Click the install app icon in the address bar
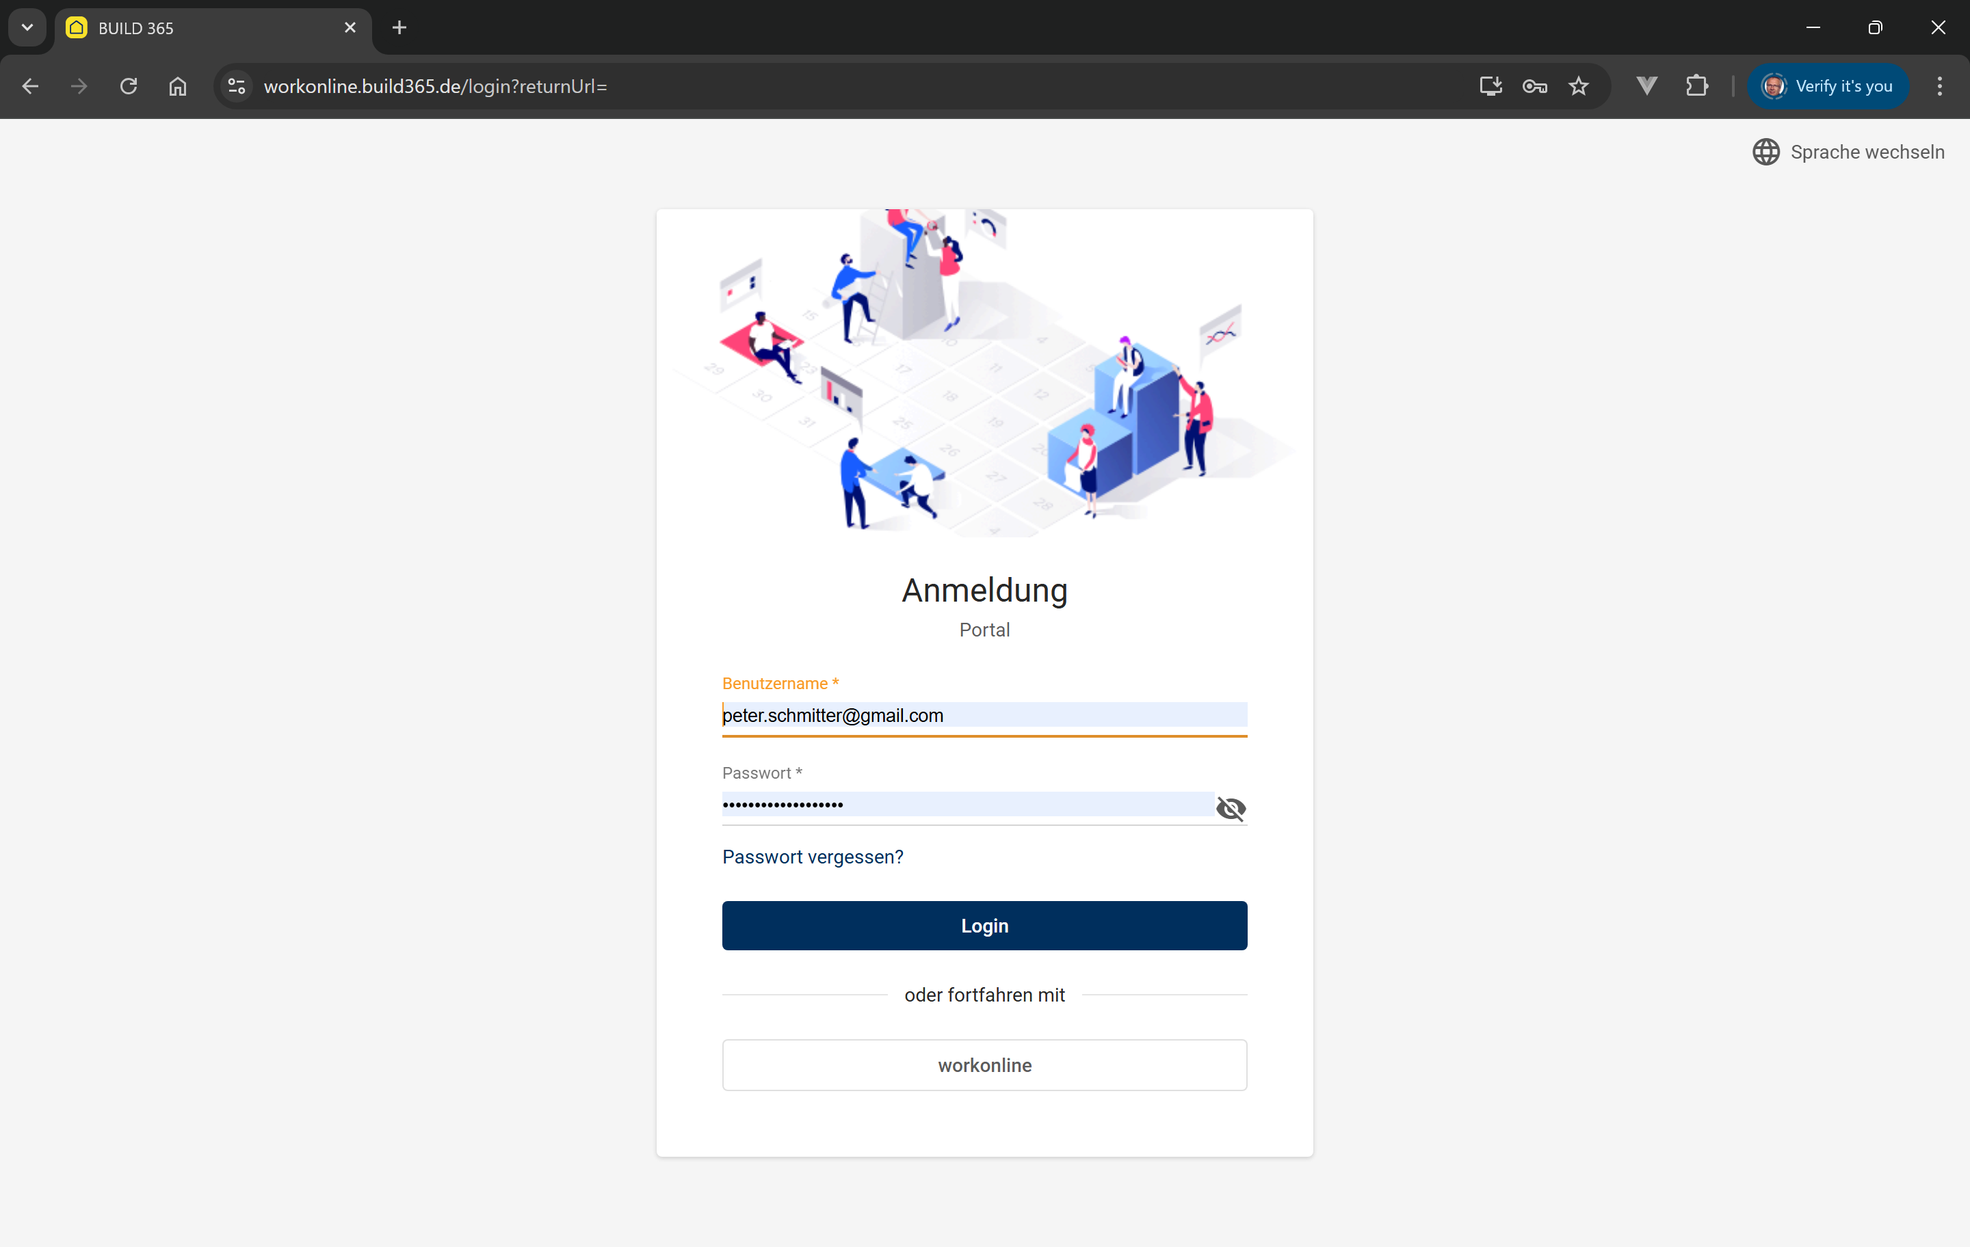The height and width of the screenshot is (1247, 1970). (x=1490, y=86)
